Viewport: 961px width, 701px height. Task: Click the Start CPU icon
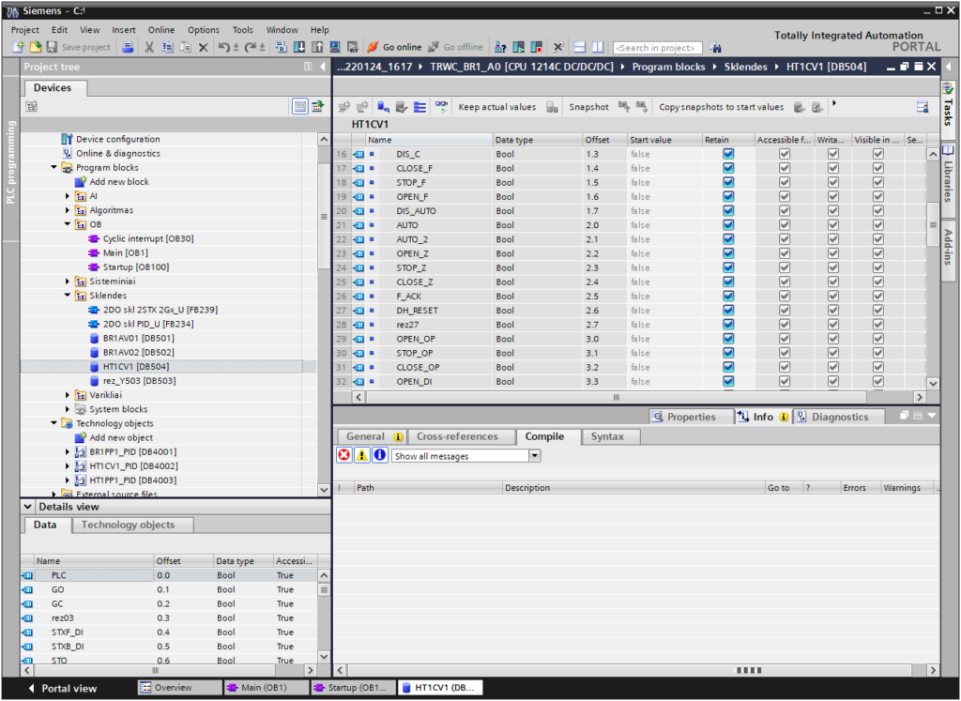[x=518, y=47]
